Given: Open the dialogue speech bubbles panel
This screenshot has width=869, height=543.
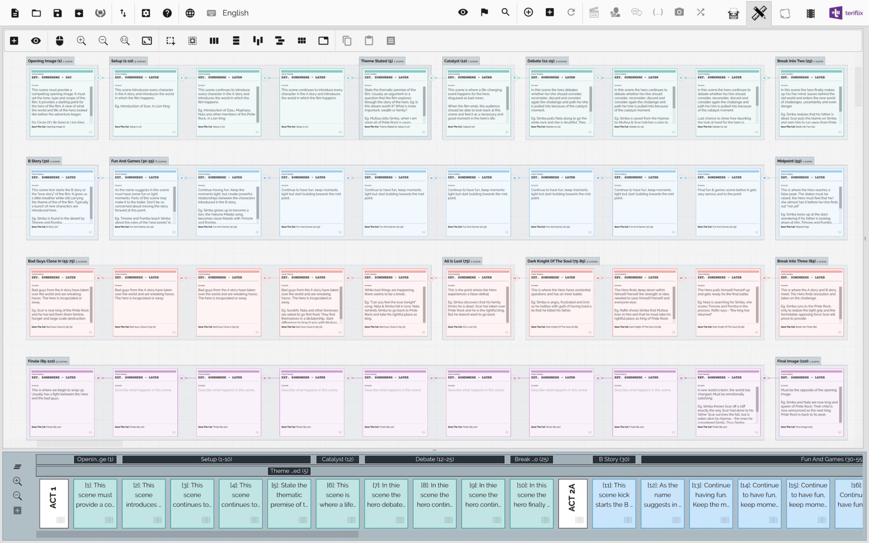Looking at the screenshot, I should click(x=636, y=13).
